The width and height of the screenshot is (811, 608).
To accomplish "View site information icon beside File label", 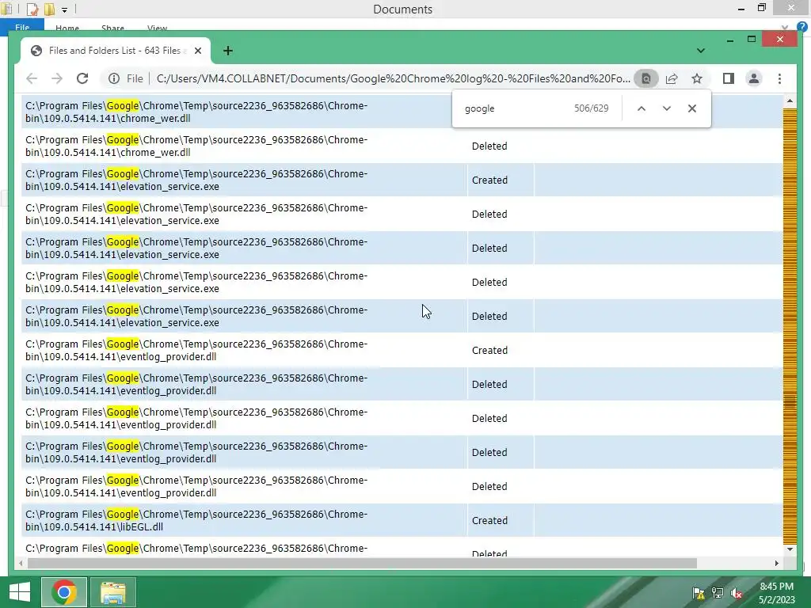I will (x=114, y=78).
